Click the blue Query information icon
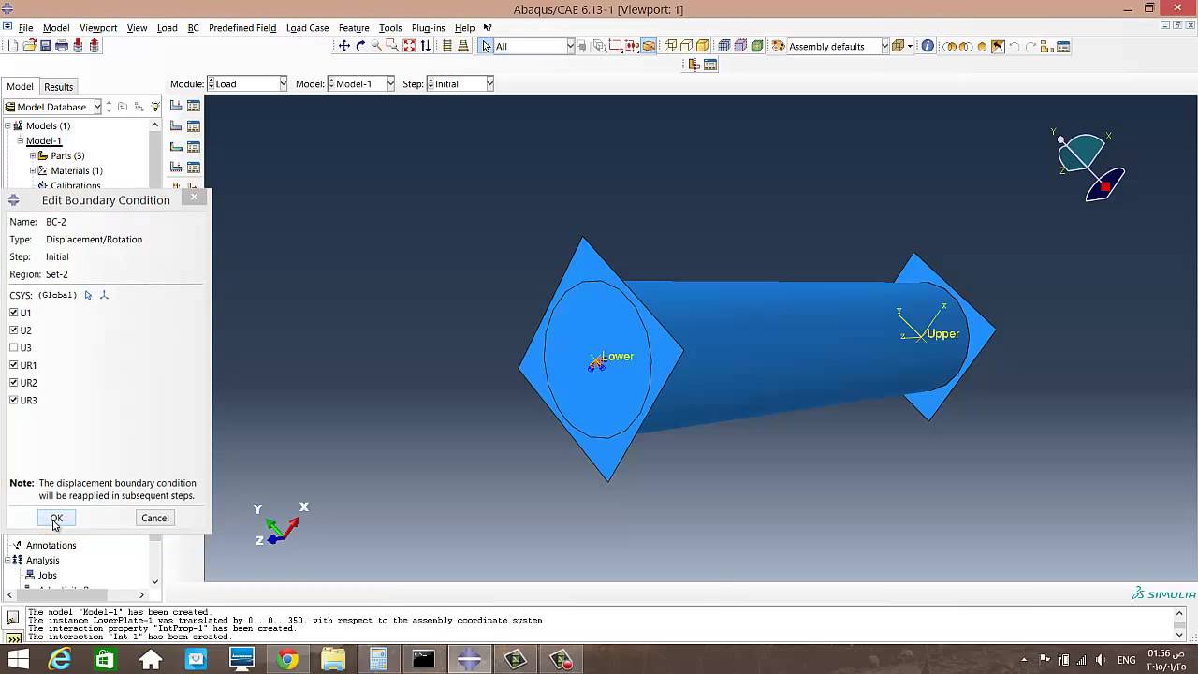Screen dimensions: 1198x674 pyautogui.click(x=928, y=46)
